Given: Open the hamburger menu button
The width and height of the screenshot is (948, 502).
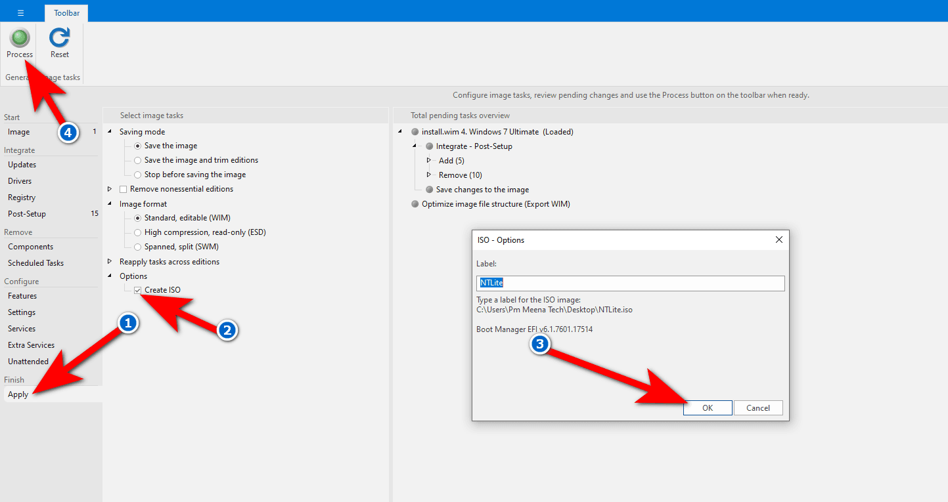Looking at the screenshot, I should tap(20, 12).
